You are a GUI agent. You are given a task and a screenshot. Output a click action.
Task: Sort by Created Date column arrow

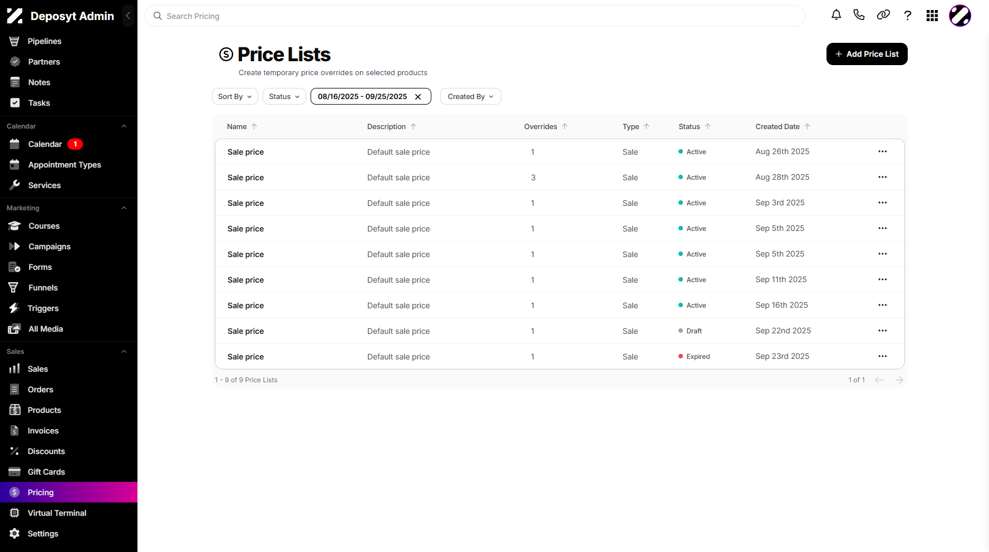[x=808, y=126]
